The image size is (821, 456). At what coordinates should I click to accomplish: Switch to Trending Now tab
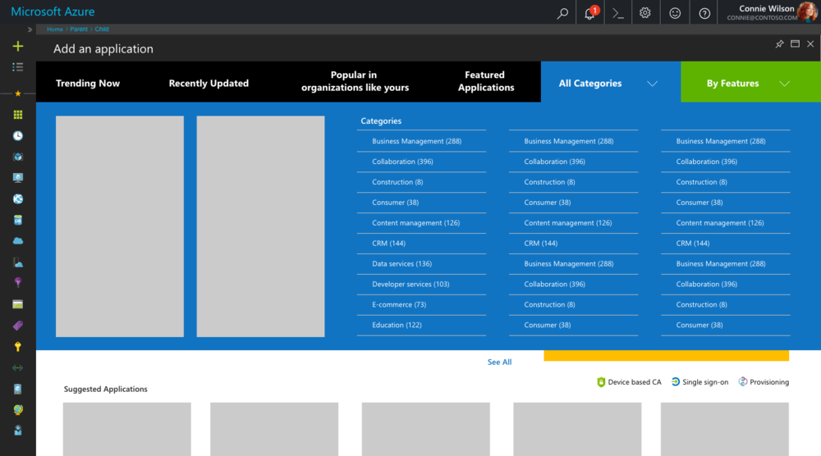coord(88,83)
